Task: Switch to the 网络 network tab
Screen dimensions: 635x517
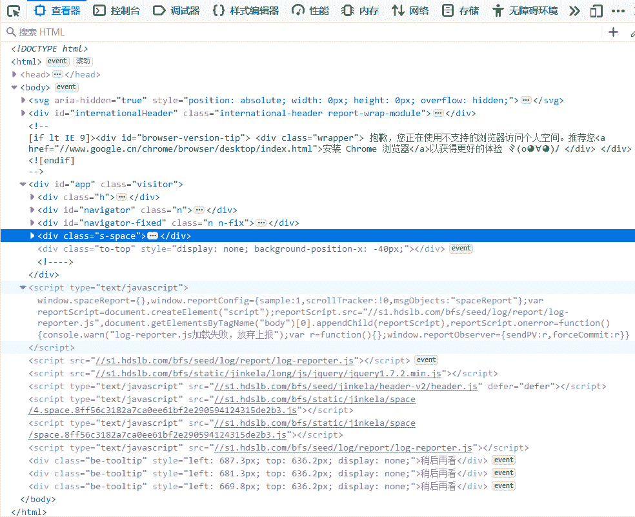Action: 410,10
